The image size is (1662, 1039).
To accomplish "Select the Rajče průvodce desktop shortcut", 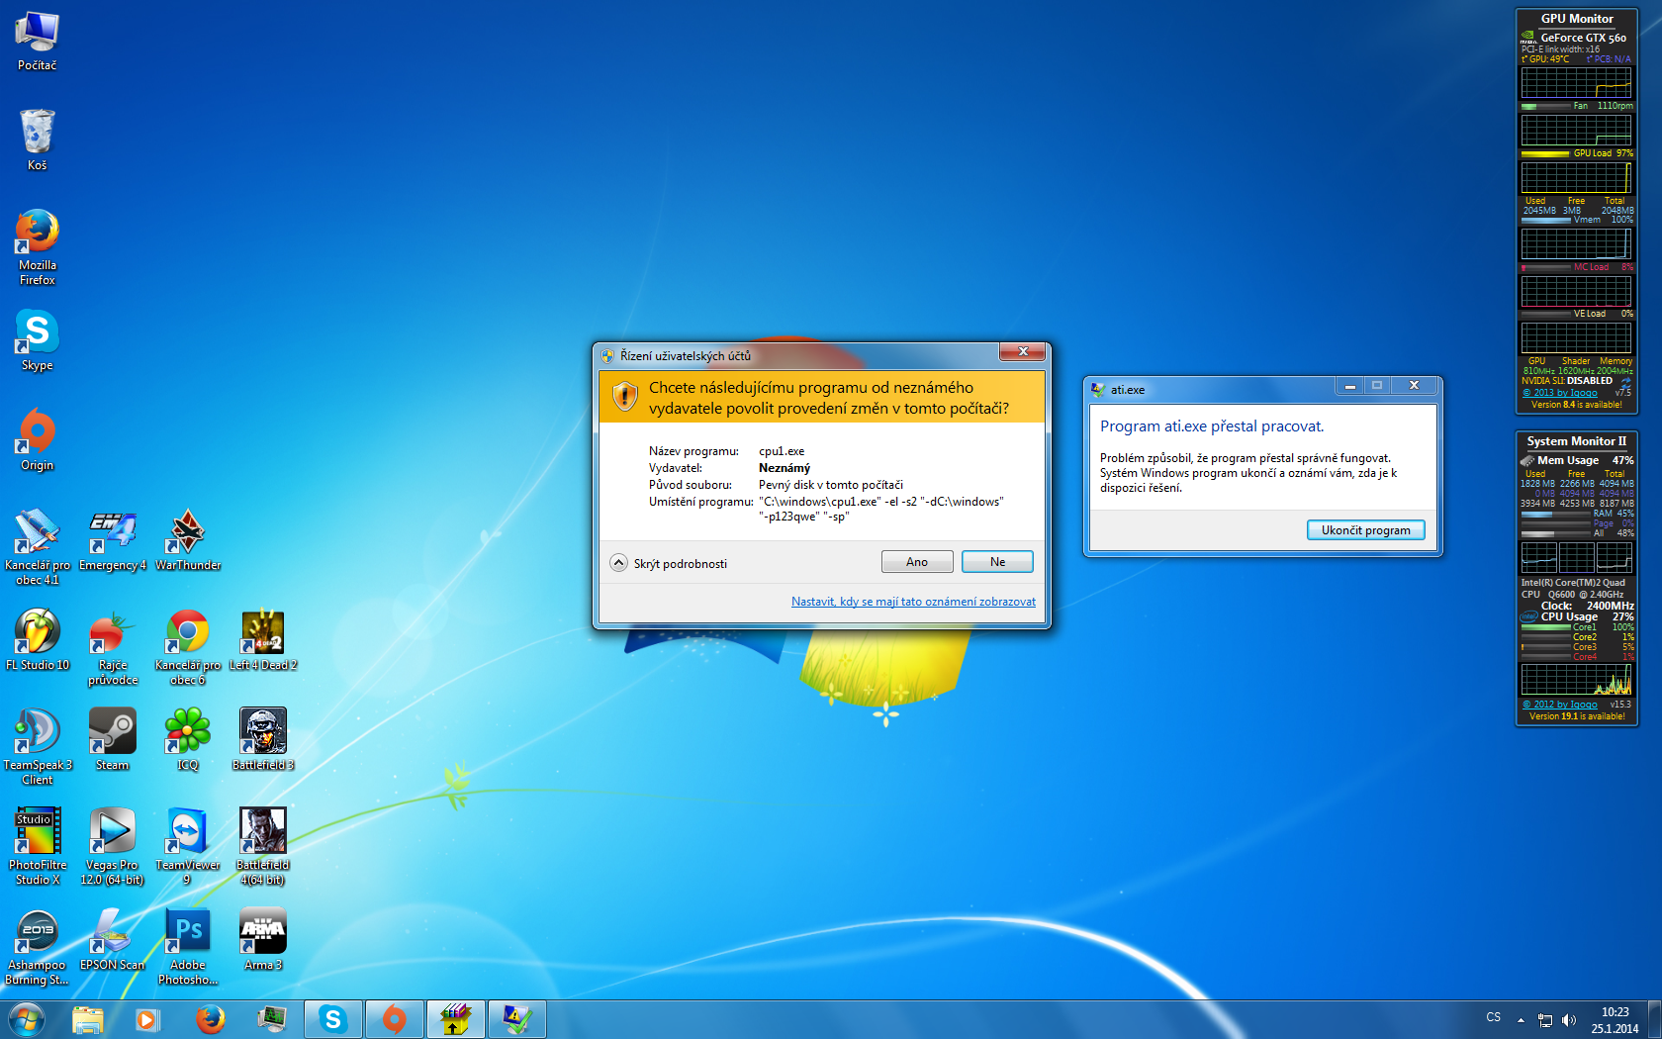I will click(113, 647).
